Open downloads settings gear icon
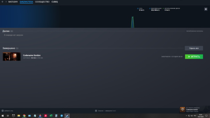This screenshot has width=210, height=118. tap(206, 9)
